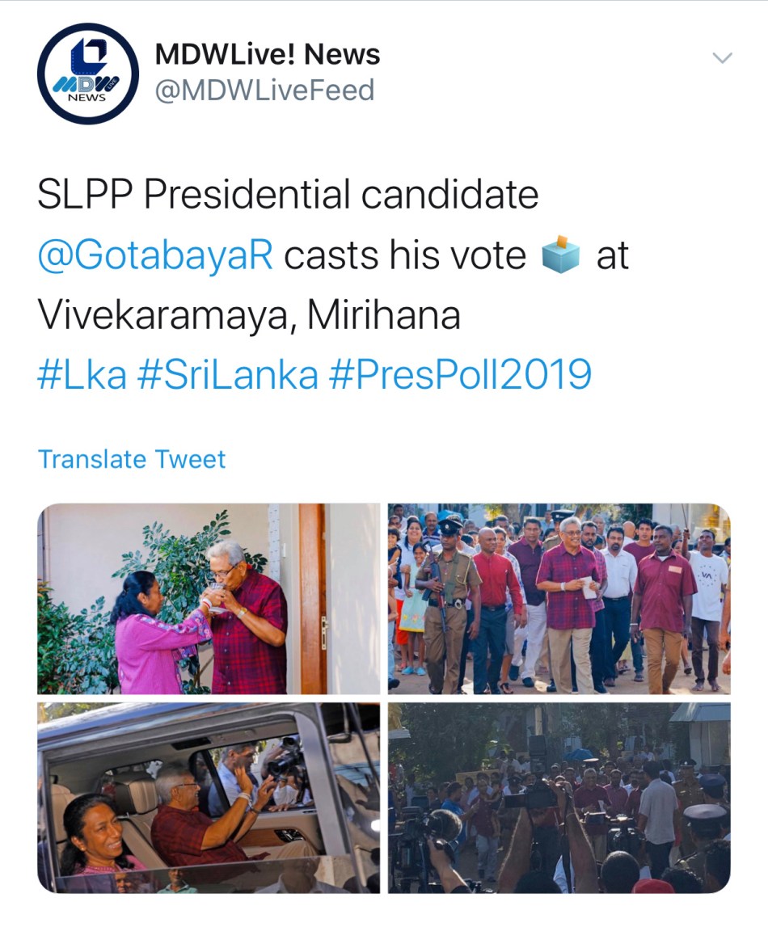Open photo of crowd walking with policeman

[559, 599]
